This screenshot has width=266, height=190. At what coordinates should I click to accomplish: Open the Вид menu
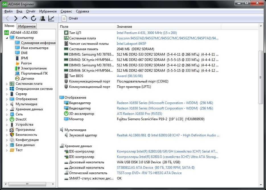pos(19,11)
